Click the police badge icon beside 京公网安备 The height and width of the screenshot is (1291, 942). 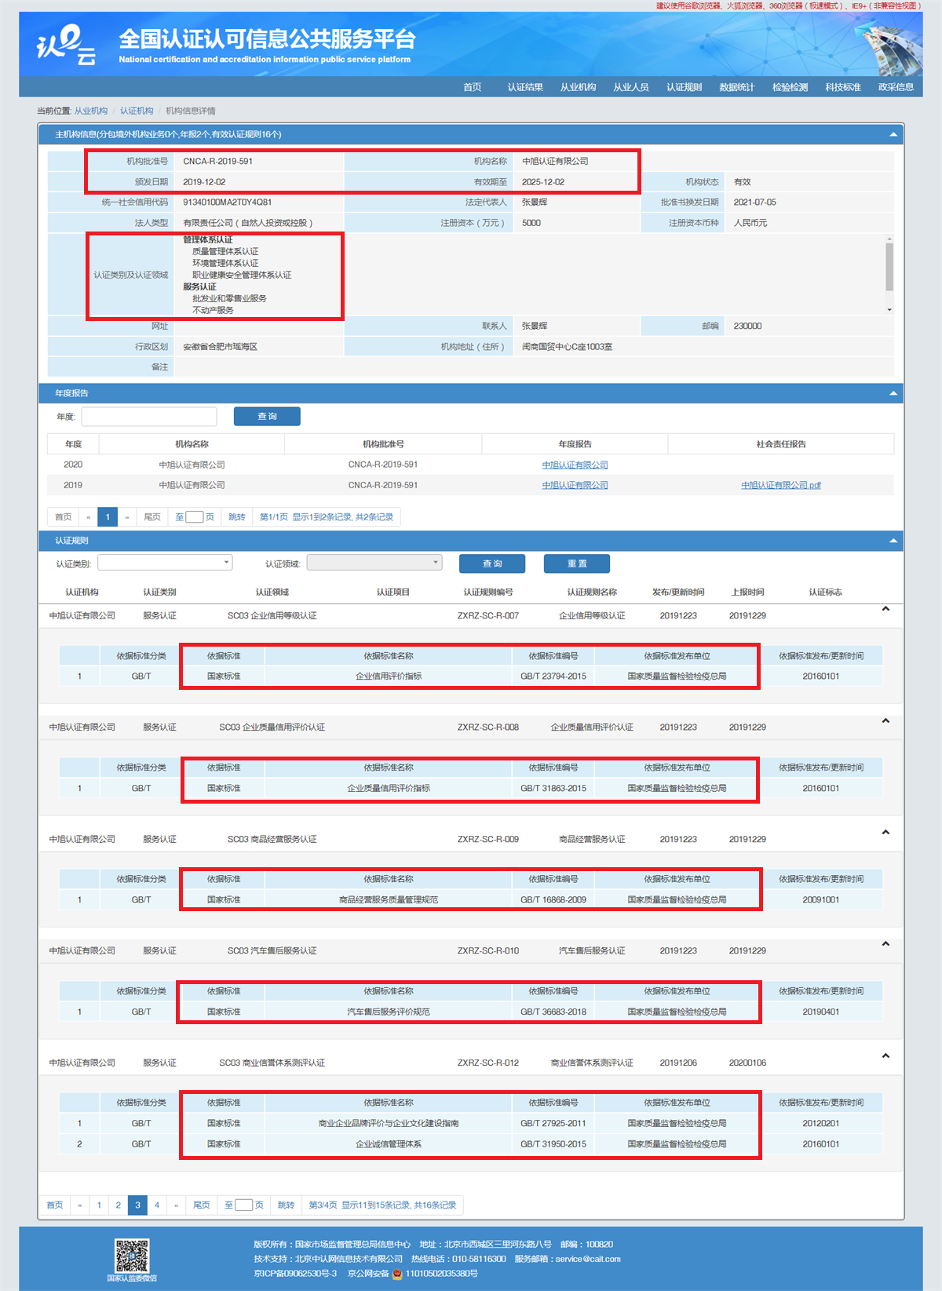pos(397,1274)
